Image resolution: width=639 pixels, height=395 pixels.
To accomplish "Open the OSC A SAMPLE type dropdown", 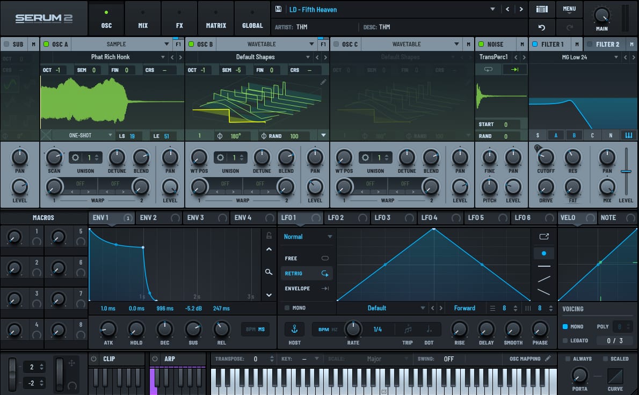I will click(121, 44).
